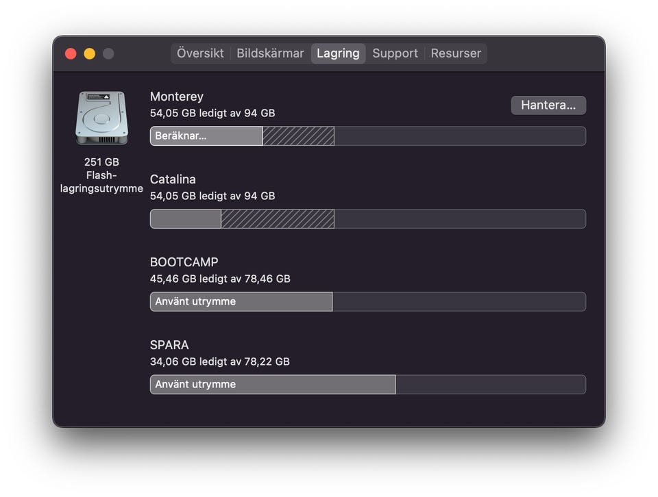Click BOOTCAMP's Använt utrymme bar segment
The image size is (658, 497).
point(241,302)
